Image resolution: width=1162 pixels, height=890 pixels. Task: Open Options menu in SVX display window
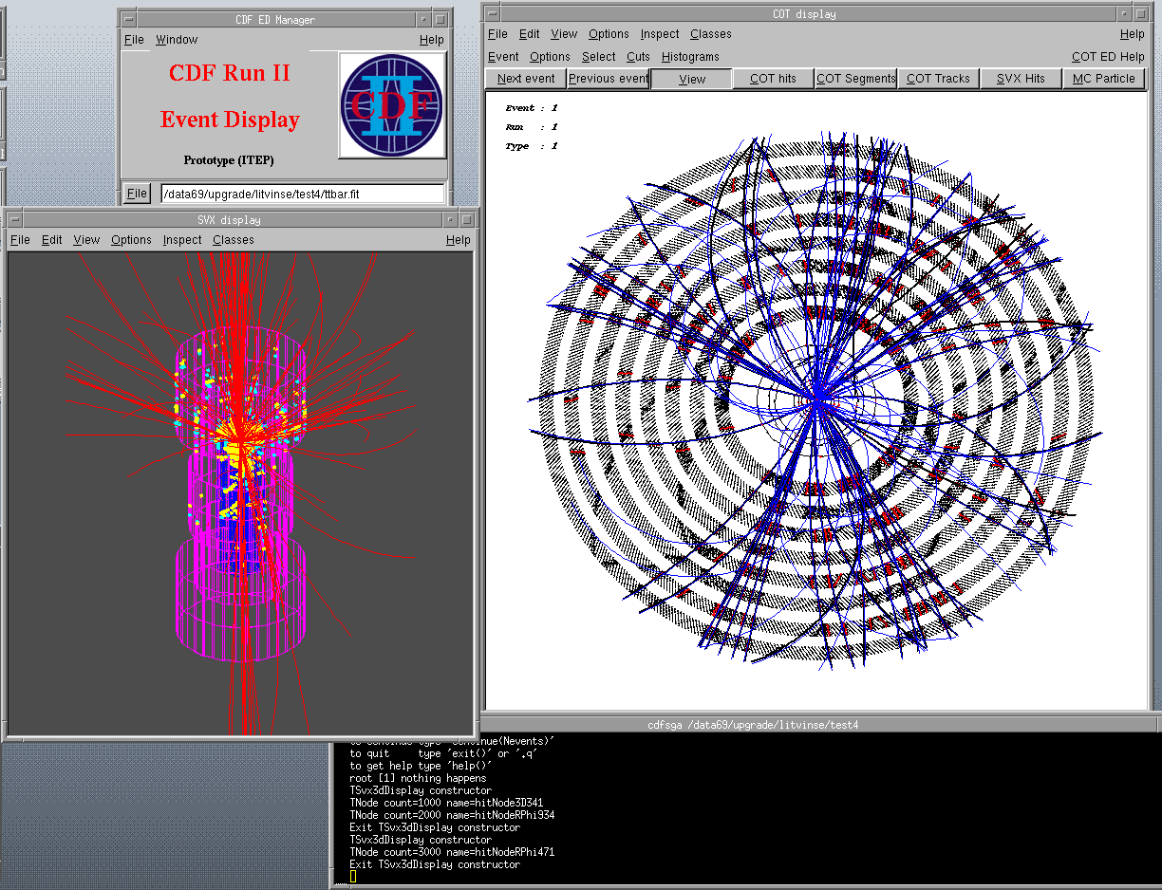coord(131,240)
